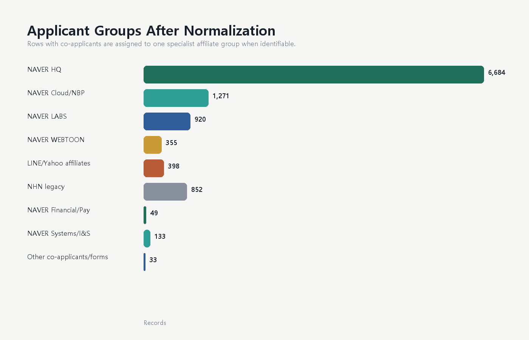529x340 pixels.
Task: Click the subtitle about co-applicants
Action: pyautogui.click(x=161, y=44)
